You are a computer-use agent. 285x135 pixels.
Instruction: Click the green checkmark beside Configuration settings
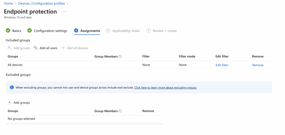(x=30, y=31)
